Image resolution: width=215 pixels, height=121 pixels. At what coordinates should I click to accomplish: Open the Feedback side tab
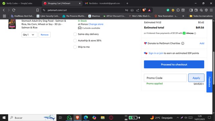click(209, 82)
